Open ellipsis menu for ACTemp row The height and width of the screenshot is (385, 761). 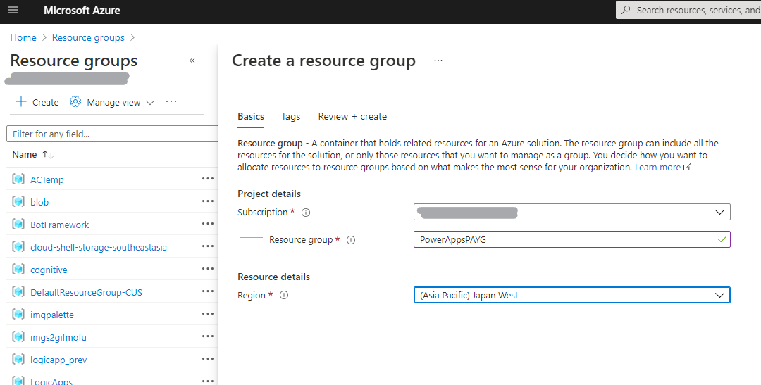pyautogui.click(x=208, y=179)
